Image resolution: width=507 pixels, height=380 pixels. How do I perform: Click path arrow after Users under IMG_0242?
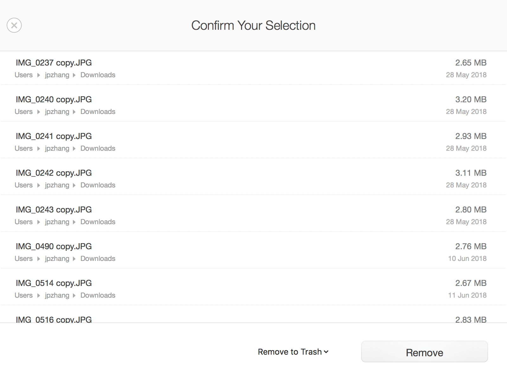coord(39,185)
